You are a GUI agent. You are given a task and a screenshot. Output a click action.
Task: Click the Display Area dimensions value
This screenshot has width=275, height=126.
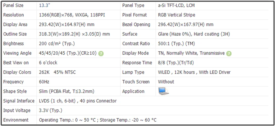67,24
